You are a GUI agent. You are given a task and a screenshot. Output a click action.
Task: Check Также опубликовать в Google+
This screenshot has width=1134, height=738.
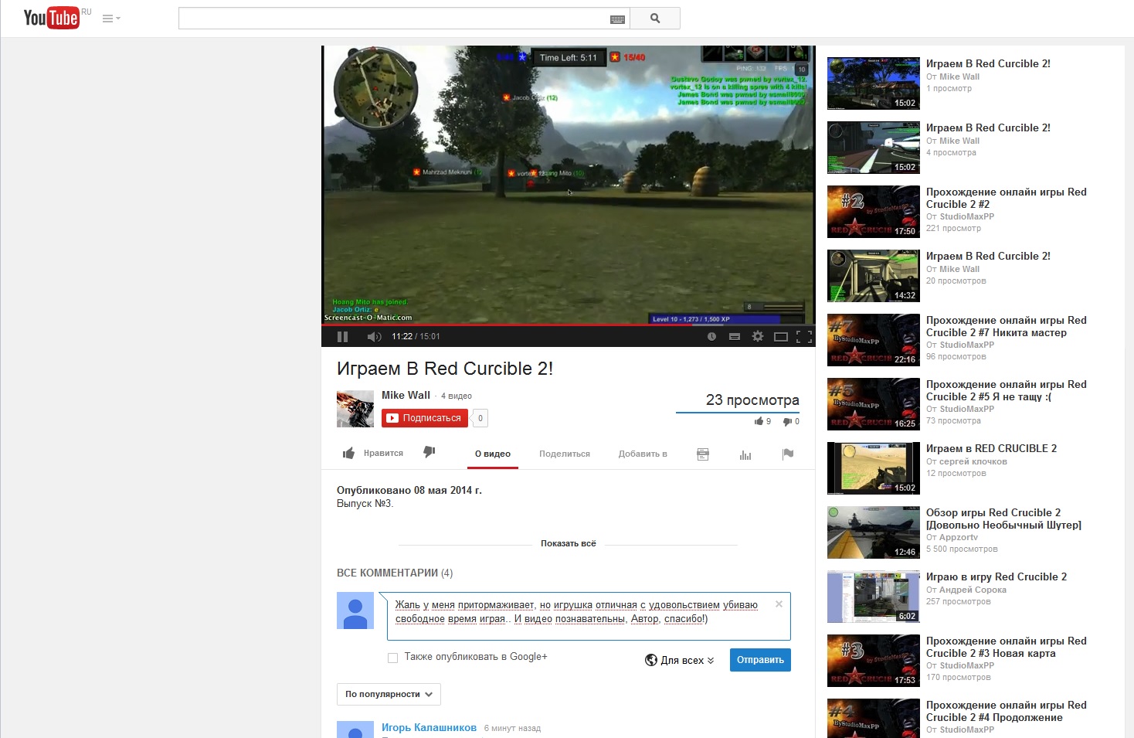[x=392, y=658]
